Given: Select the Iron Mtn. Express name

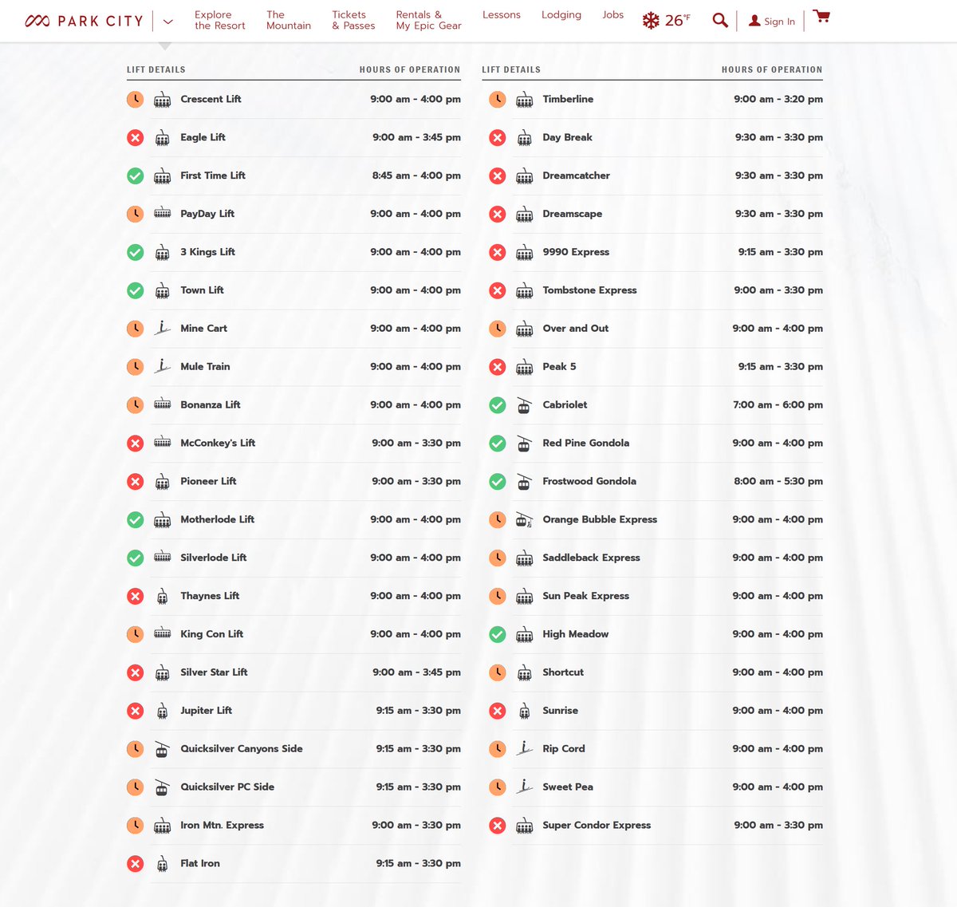Looking at the screenshot, I should point(223,825).
